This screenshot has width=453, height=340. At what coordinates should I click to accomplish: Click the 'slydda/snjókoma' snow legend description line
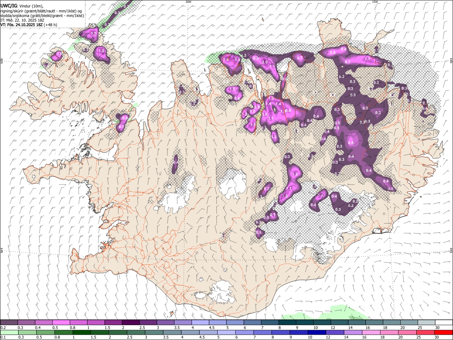coord(42,16)
